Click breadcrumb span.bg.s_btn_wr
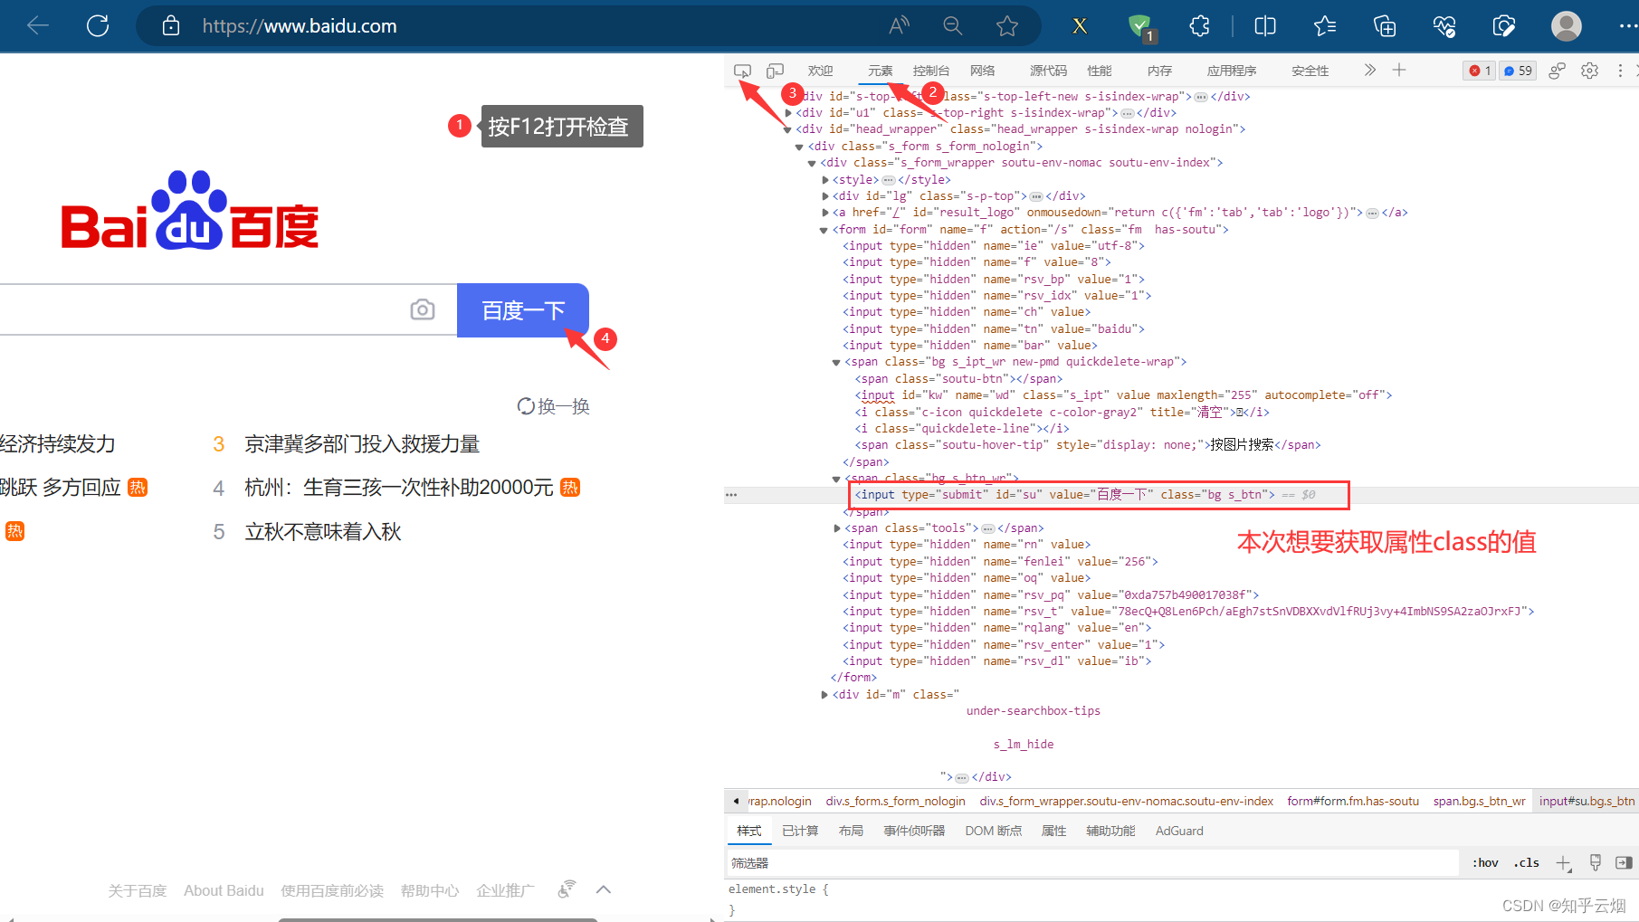Image resolution: width=1639 pixels, height=922 pixels. [1479, 802]
